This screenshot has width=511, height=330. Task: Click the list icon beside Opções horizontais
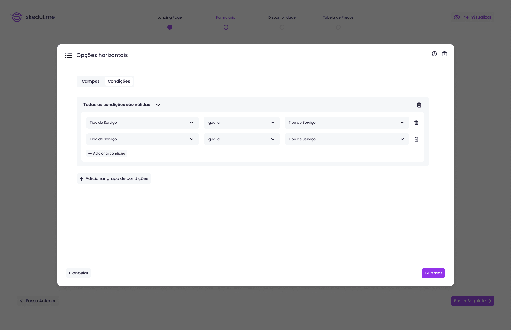68,55
